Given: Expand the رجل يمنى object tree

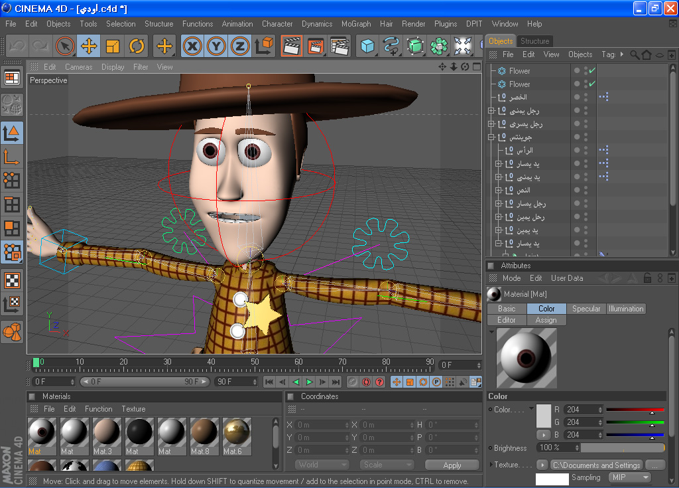Looking at the screenshot, I should 491,111.
